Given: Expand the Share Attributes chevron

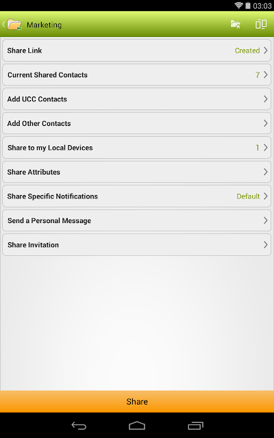Looking at the screenshot, I should click(266, 172).
